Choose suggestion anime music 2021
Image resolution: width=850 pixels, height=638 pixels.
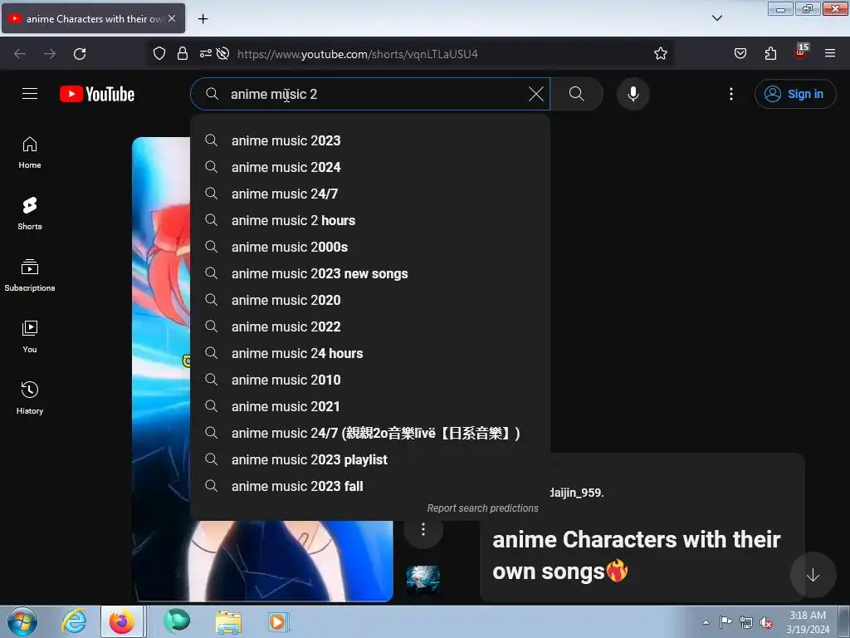[369, 406]
